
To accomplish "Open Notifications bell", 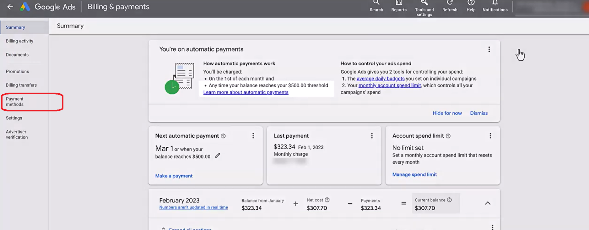I will [x=495, y=6].
